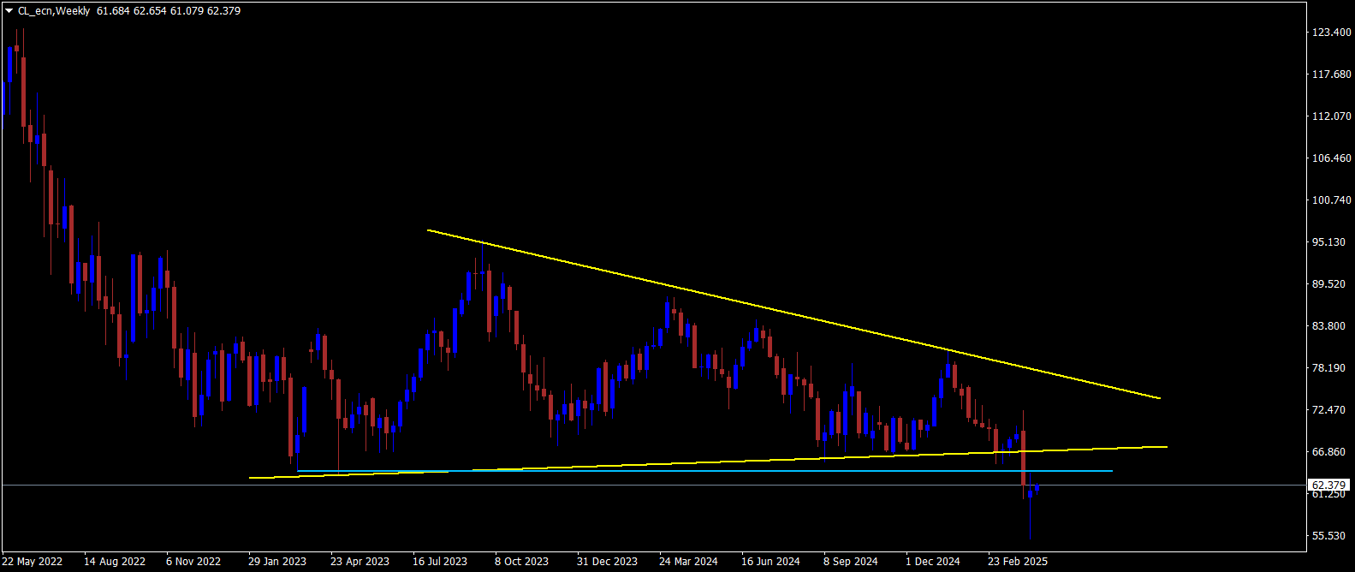Click the 6 Nov 2022 date label
The width and height of the screenshot is (1355, 572).
[x=193, y=562]
